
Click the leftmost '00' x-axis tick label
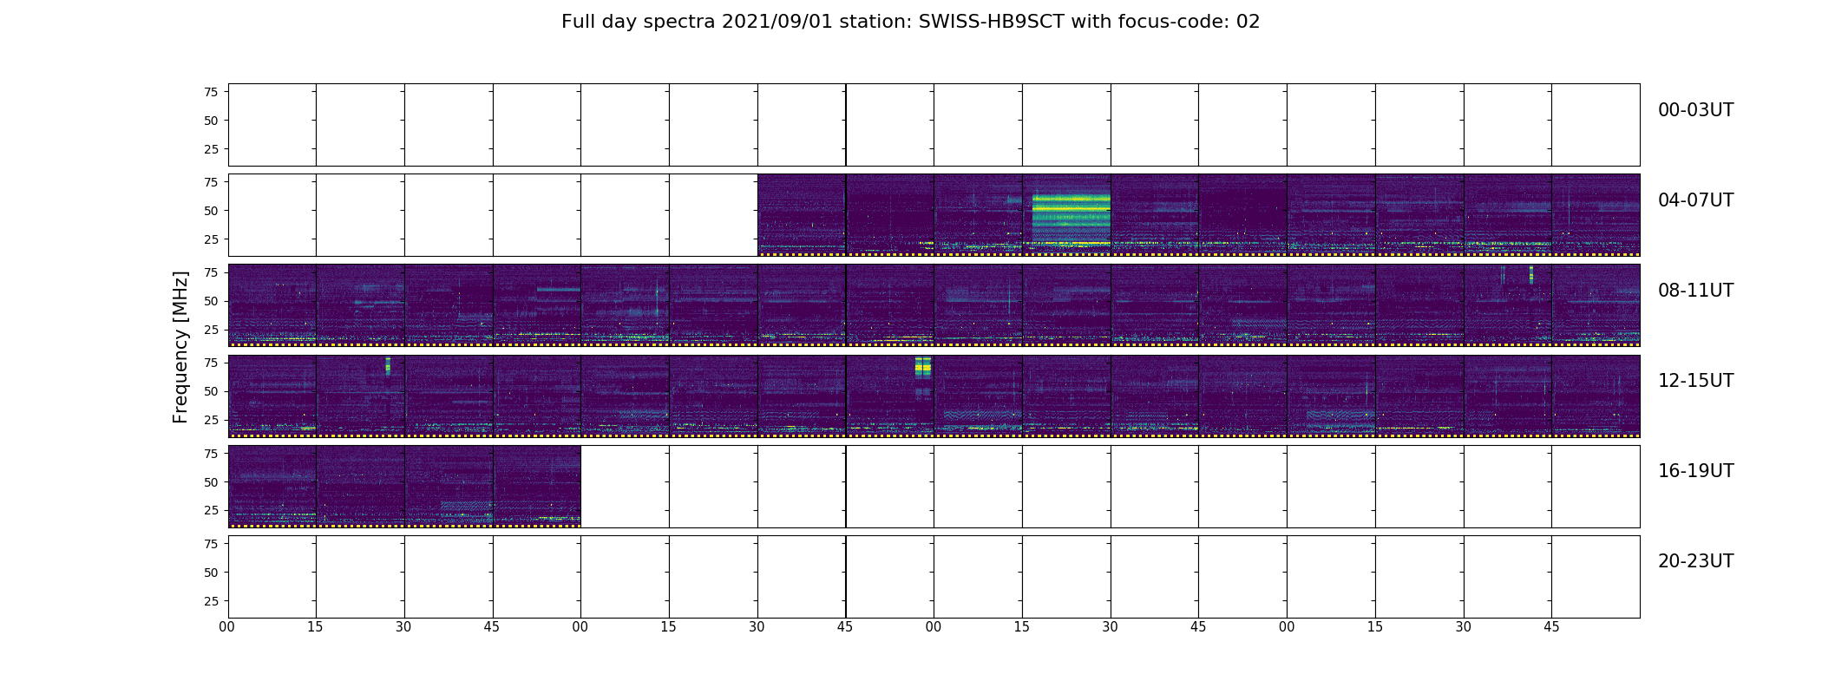[x=227, y=627]
